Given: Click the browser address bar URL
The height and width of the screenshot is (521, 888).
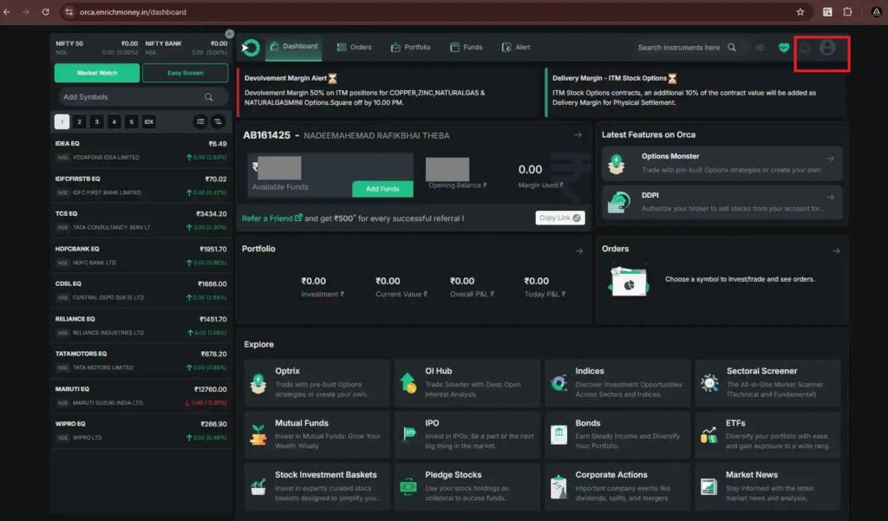Looking at the screenshot, I should coord(133,12).
